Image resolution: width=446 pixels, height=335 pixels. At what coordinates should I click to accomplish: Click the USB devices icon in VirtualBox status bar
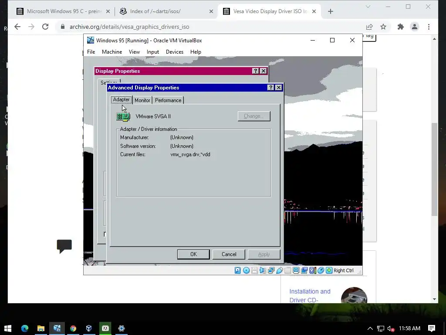[x=279, y=270]
